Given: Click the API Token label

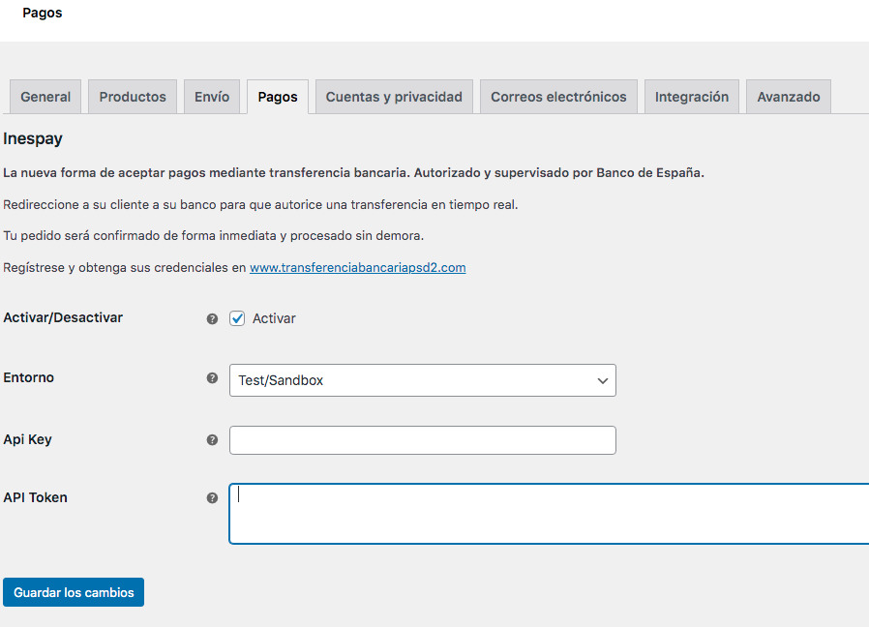Looking at the screenshot, I should click(x=35, y=497).
